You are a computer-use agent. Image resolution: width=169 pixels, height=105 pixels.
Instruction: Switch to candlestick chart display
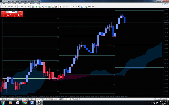tap(37, 7)
